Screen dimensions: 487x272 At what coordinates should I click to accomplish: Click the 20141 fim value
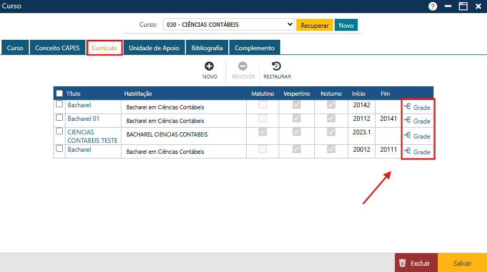coord(388,118)
